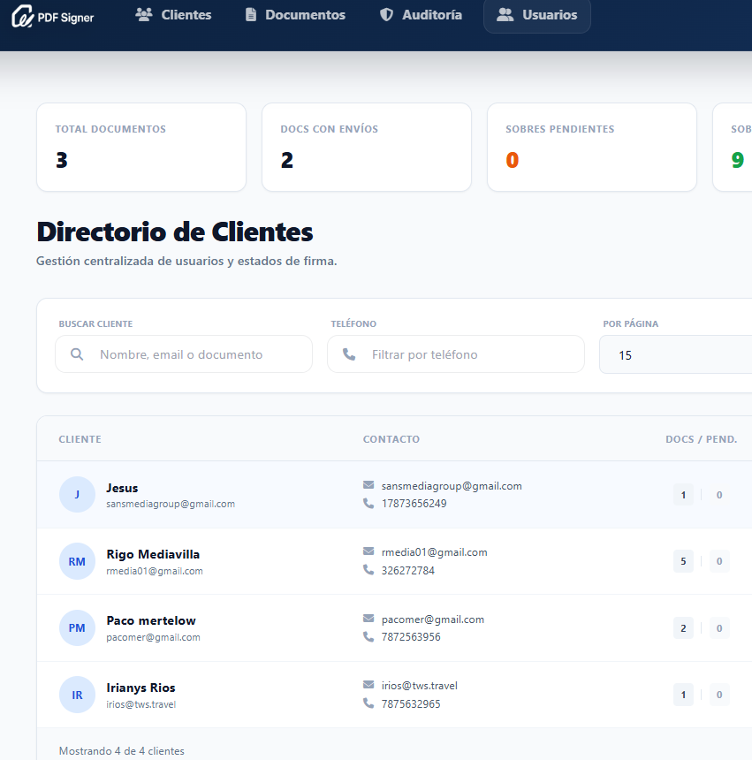Screen dimensions: 752x760
Task: Click contact email irios@tws.travel beside envelope
Action: [x=420, y=686]
